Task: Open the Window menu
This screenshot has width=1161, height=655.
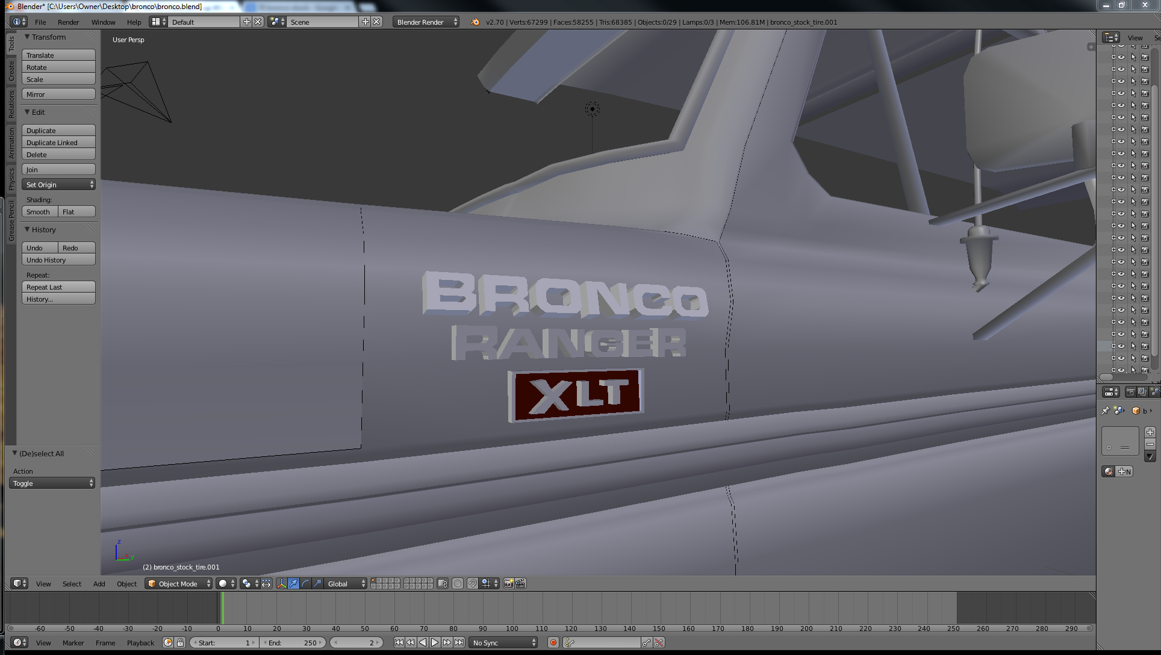Action: (104, 22)
